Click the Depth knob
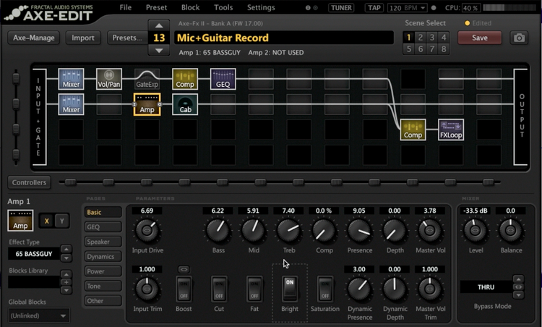542x327 pixels. pos(395,230)
